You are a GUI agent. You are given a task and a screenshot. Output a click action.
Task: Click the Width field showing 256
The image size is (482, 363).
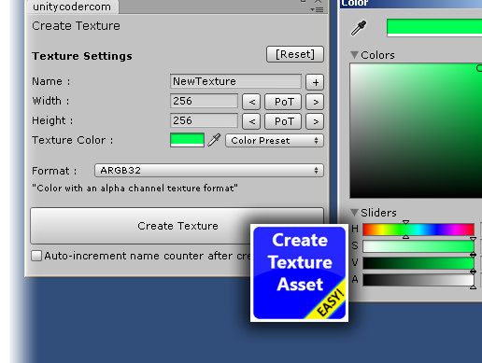[204, 101]
